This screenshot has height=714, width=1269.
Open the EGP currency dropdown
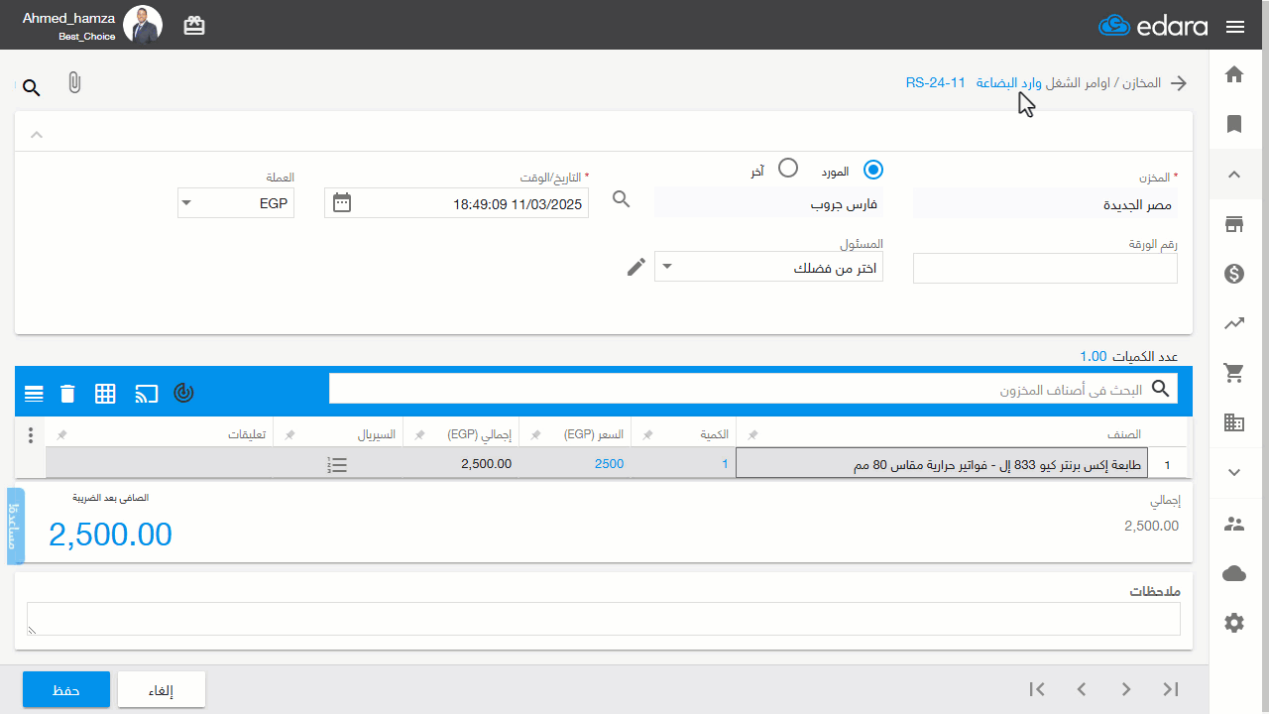(236, 203)
